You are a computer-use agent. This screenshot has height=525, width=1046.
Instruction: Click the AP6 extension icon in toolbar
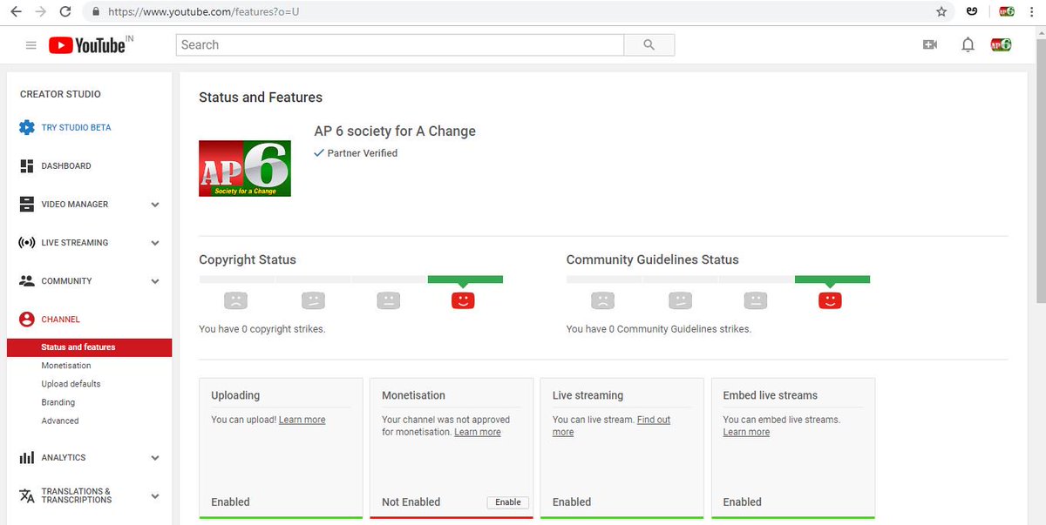tap(1007, 12)
